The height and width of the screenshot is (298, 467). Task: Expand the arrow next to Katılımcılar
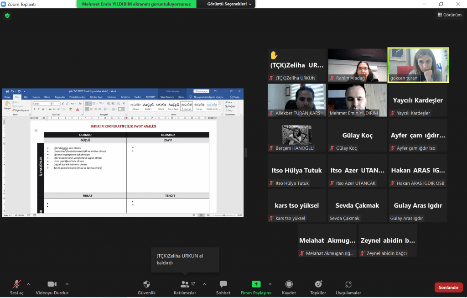tap(204, 283)
